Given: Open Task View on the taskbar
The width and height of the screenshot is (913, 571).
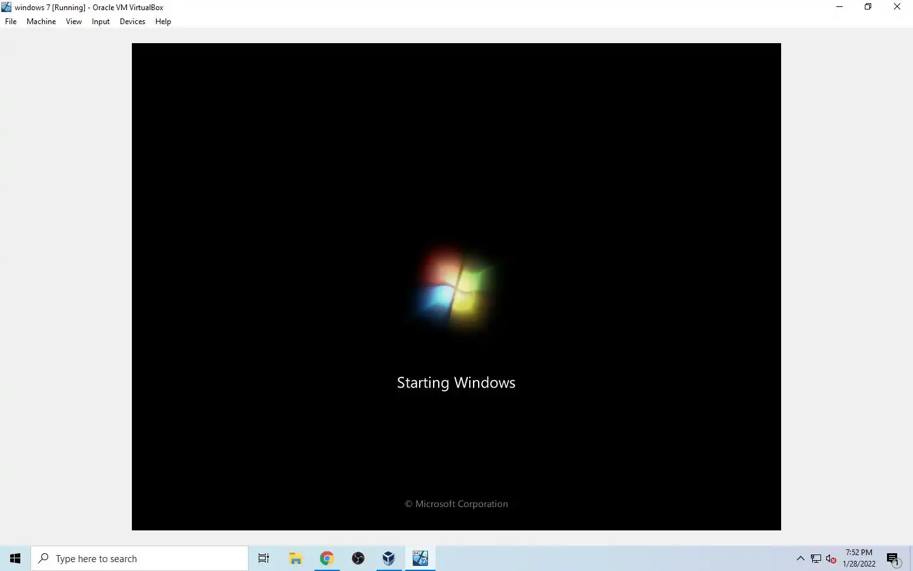Looking at the screenshot, I should pos(264,558).
